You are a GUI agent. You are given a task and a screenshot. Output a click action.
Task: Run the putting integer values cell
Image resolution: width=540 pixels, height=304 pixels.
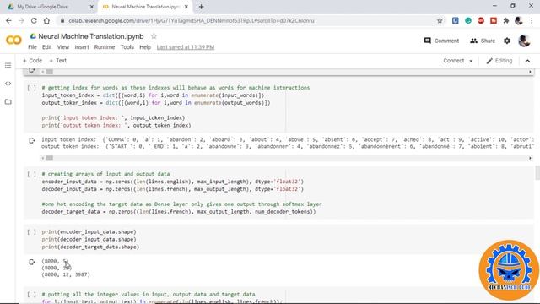pos(32,295)
